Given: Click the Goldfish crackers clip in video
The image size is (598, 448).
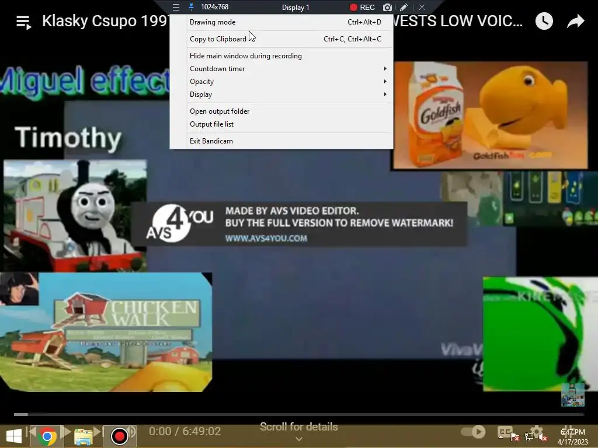Looking at the screenshot, I should click(491, 115).
